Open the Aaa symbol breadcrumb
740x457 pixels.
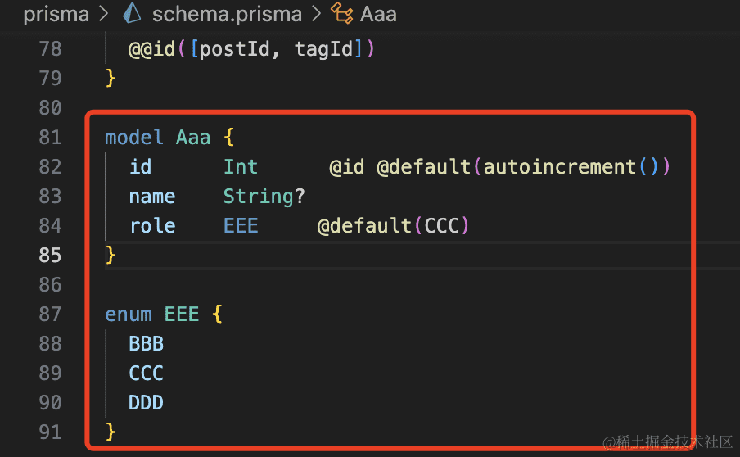[x=378, y=14]
